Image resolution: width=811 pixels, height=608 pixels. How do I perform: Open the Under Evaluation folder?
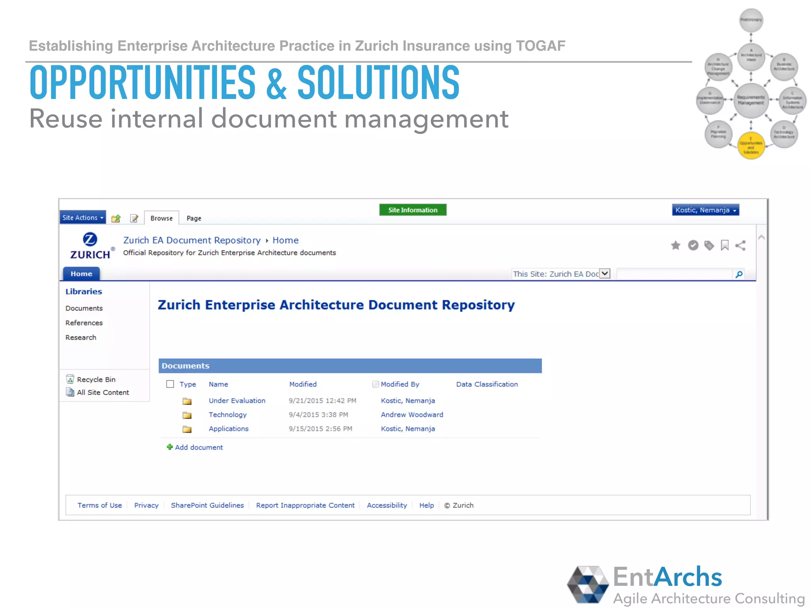pos(237,401)
